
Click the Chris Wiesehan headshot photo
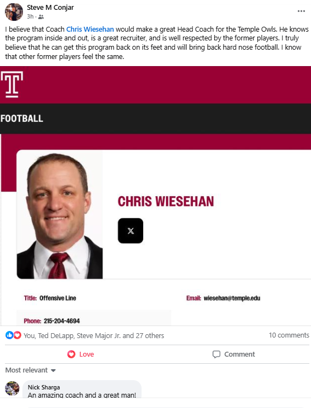click(x=60, y=215)
